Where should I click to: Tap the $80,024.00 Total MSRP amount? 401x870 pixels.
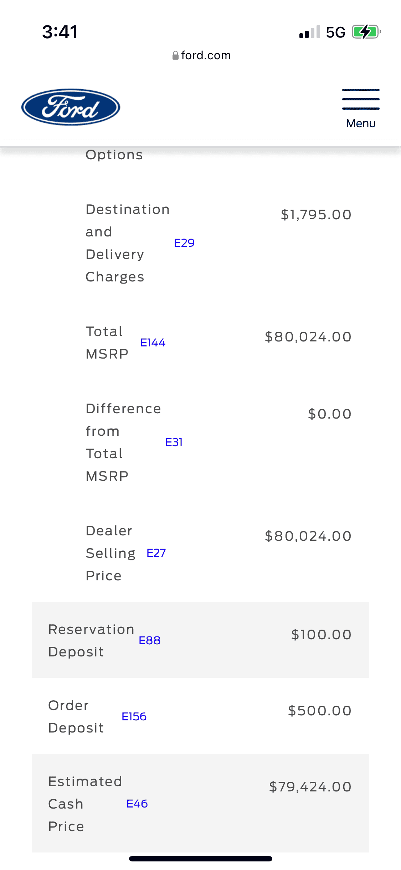308,337
